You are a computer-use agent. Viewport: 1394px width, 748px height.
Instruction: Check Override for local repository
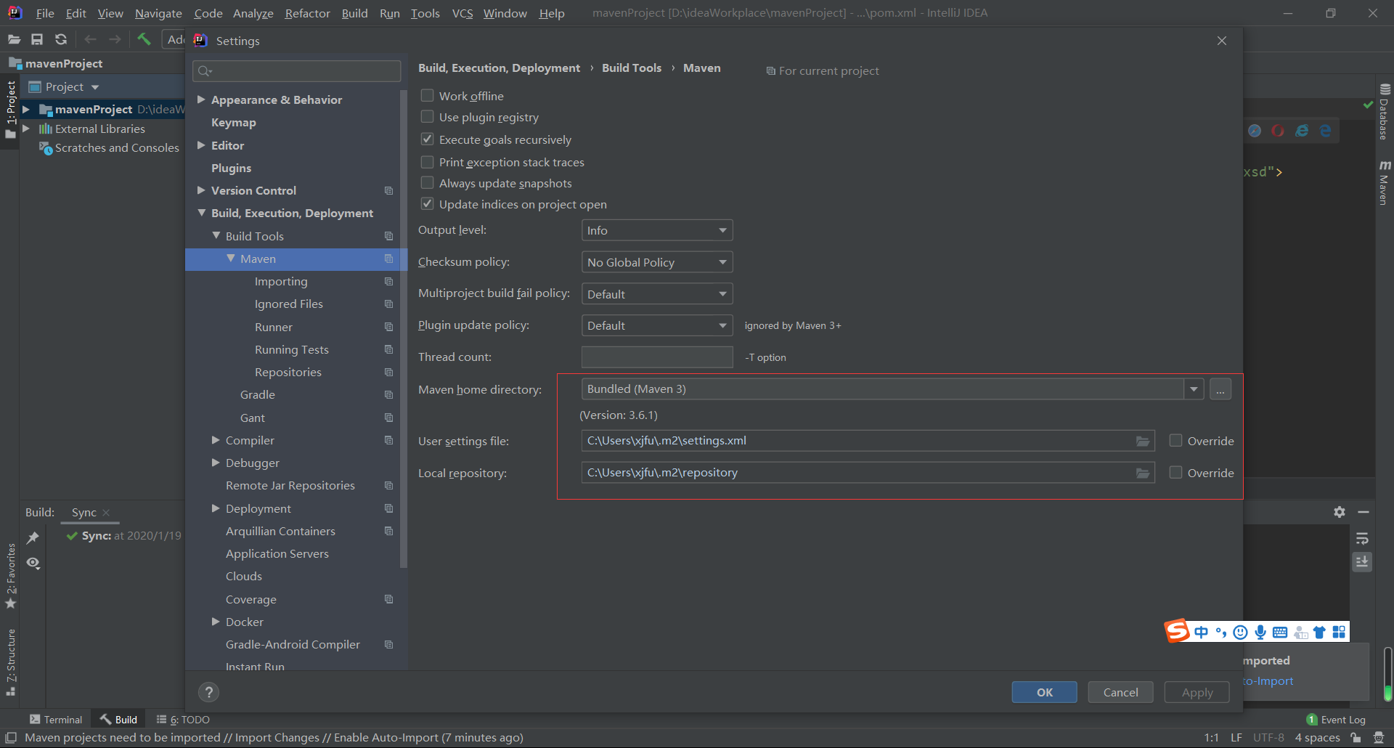tap(1176, 473)
